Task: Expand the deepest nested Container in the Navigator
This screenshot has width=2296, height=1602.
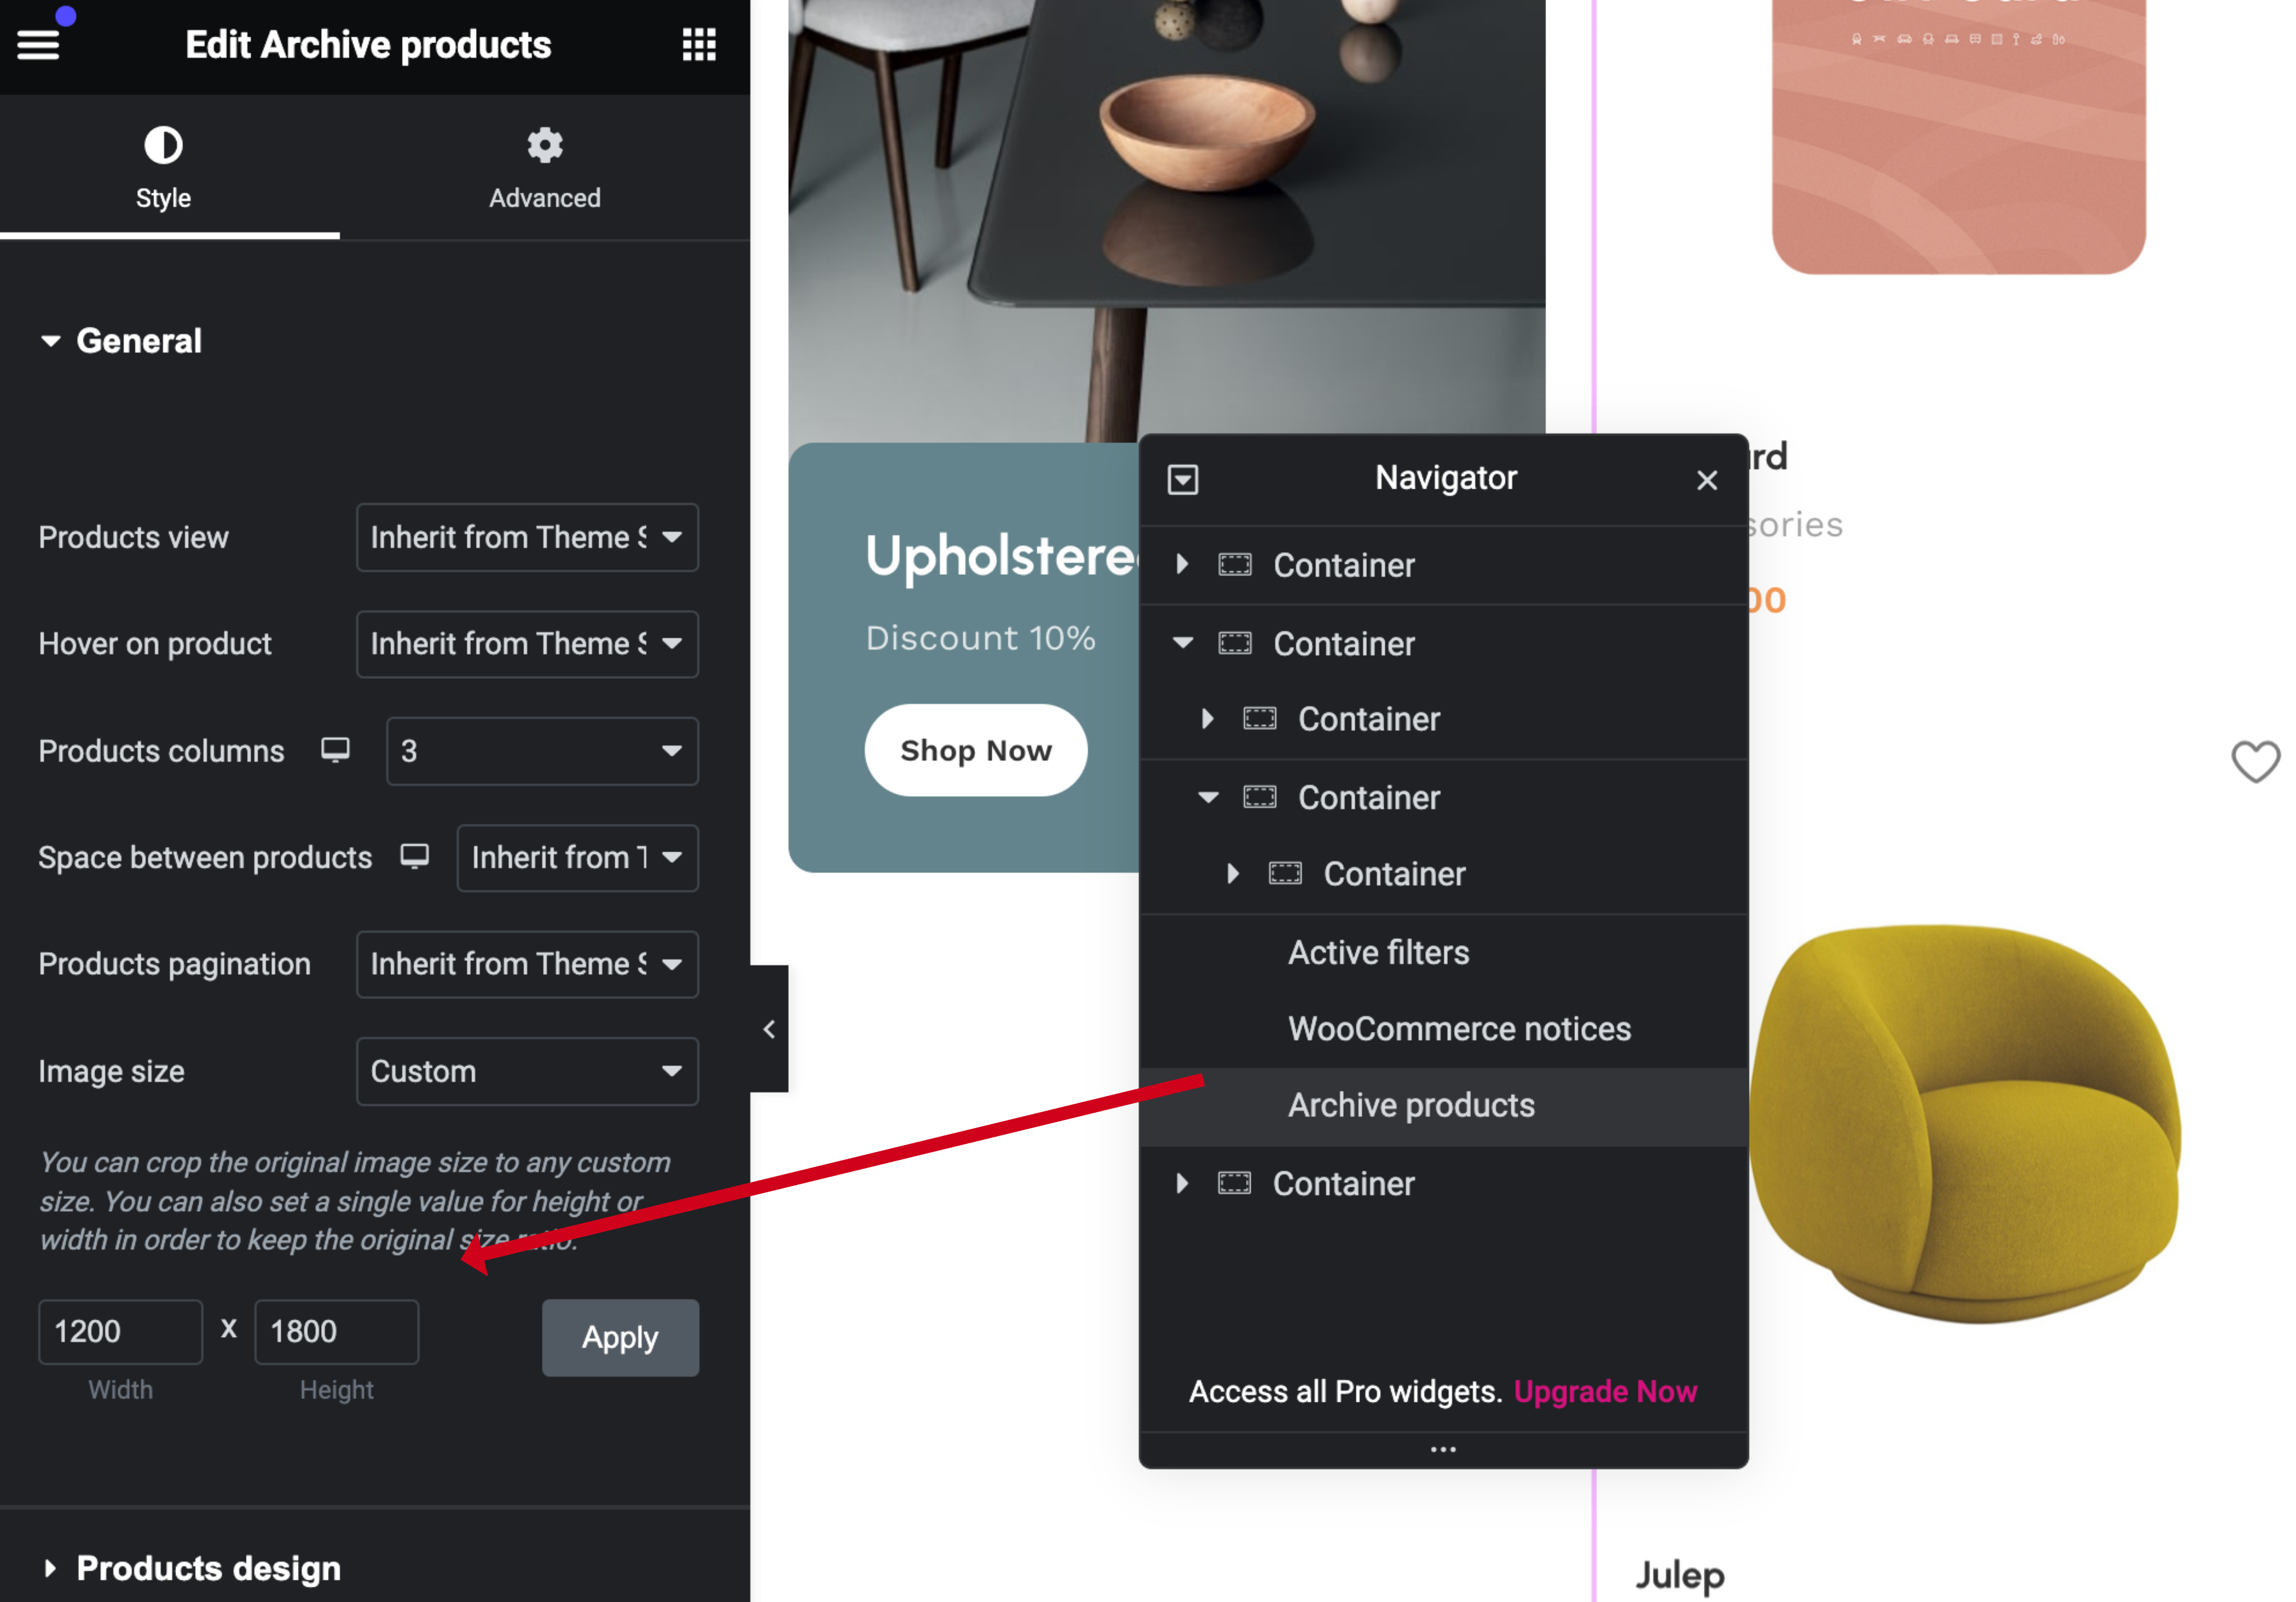Action: [x=1233, y=873]
